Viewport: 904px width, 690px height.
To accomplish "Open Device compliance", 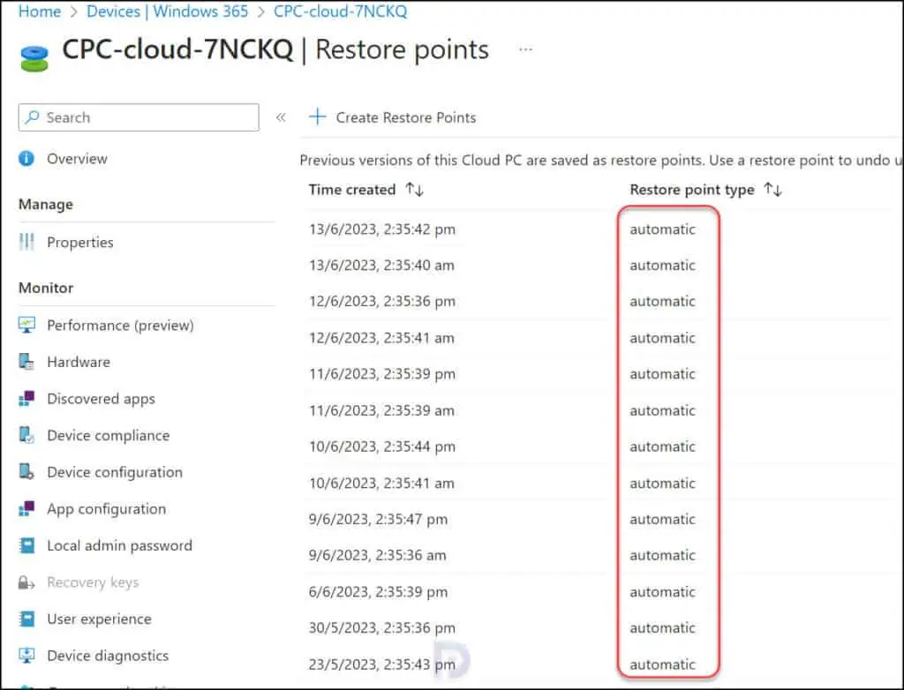I will tap(109, 435).
